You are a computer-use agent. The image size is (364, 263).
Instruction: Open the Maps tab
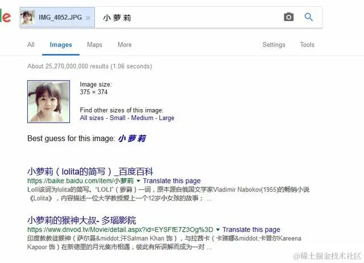coord(95,45)
